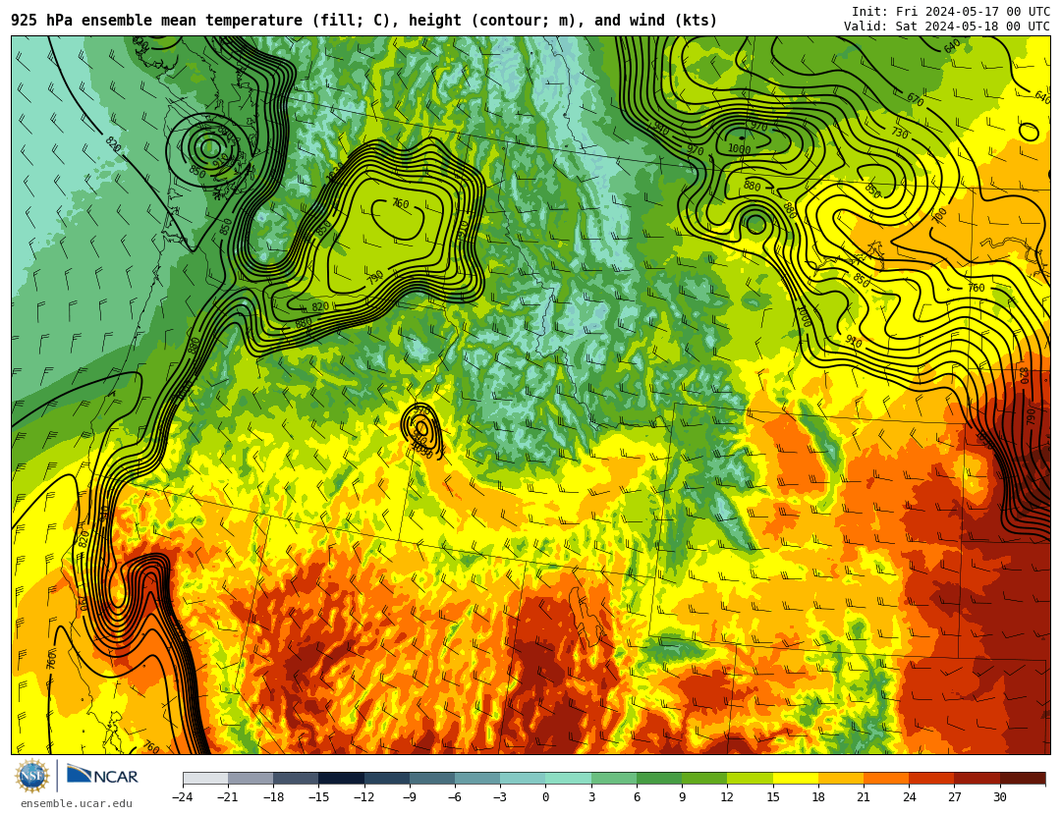Pick the gray -21 to -18 color swatch
The height and width of the screenshot is (816, 1061).
(x=251, y=778)
